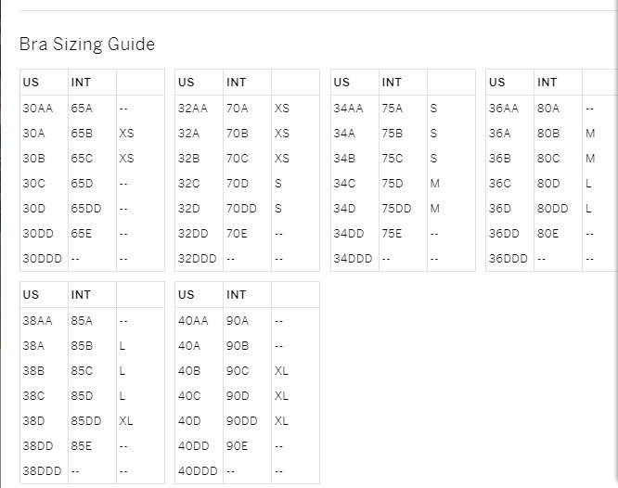Click the 30DD size cell
This screenshot has height=488, width=618.
point(38,234)
